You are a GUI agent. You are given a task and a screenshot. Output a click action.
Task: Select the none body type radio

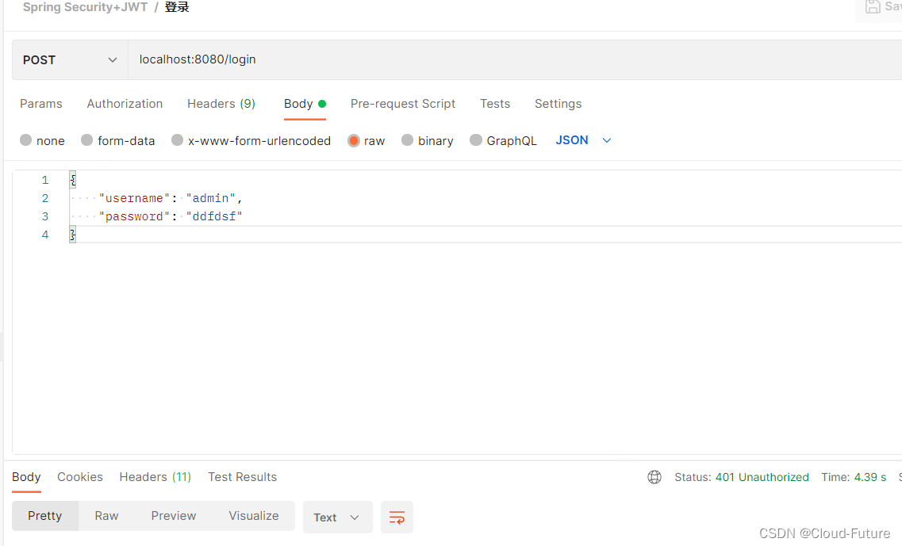[26, 140]
